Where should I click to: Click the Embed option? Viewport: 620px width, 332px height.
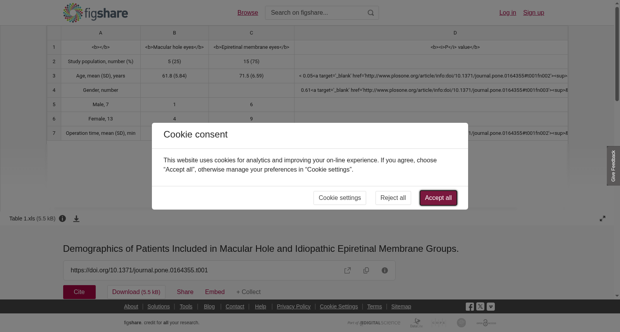tap(215, 292)
